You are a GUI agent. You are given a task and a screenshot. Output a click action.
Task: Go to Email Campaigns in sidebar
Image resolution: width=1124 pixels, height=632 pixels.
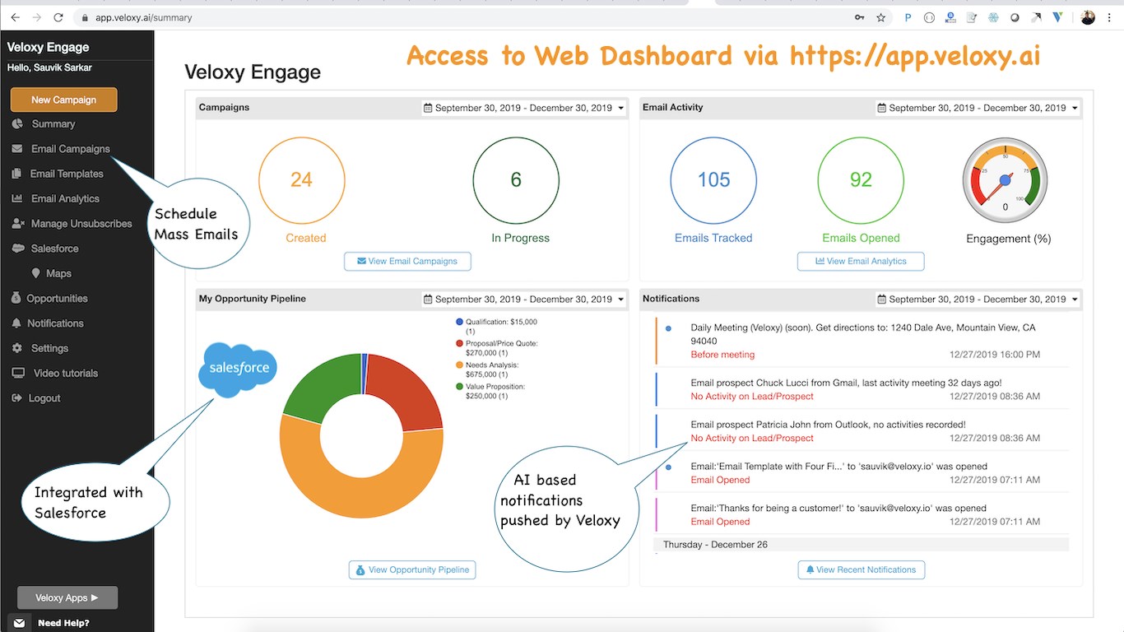pos(70,149)
